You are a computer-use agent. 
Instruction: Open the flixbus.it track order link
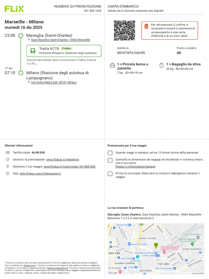[x=69, y=166]
